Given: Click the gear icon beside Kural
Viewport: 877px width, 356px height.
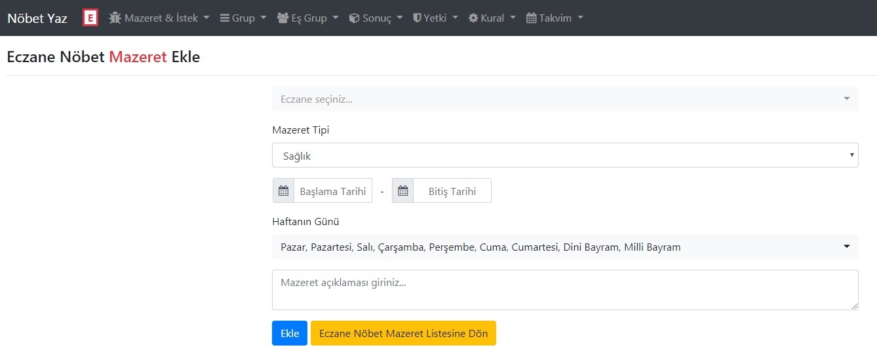Looking at the screenshot, I should 473,18.
